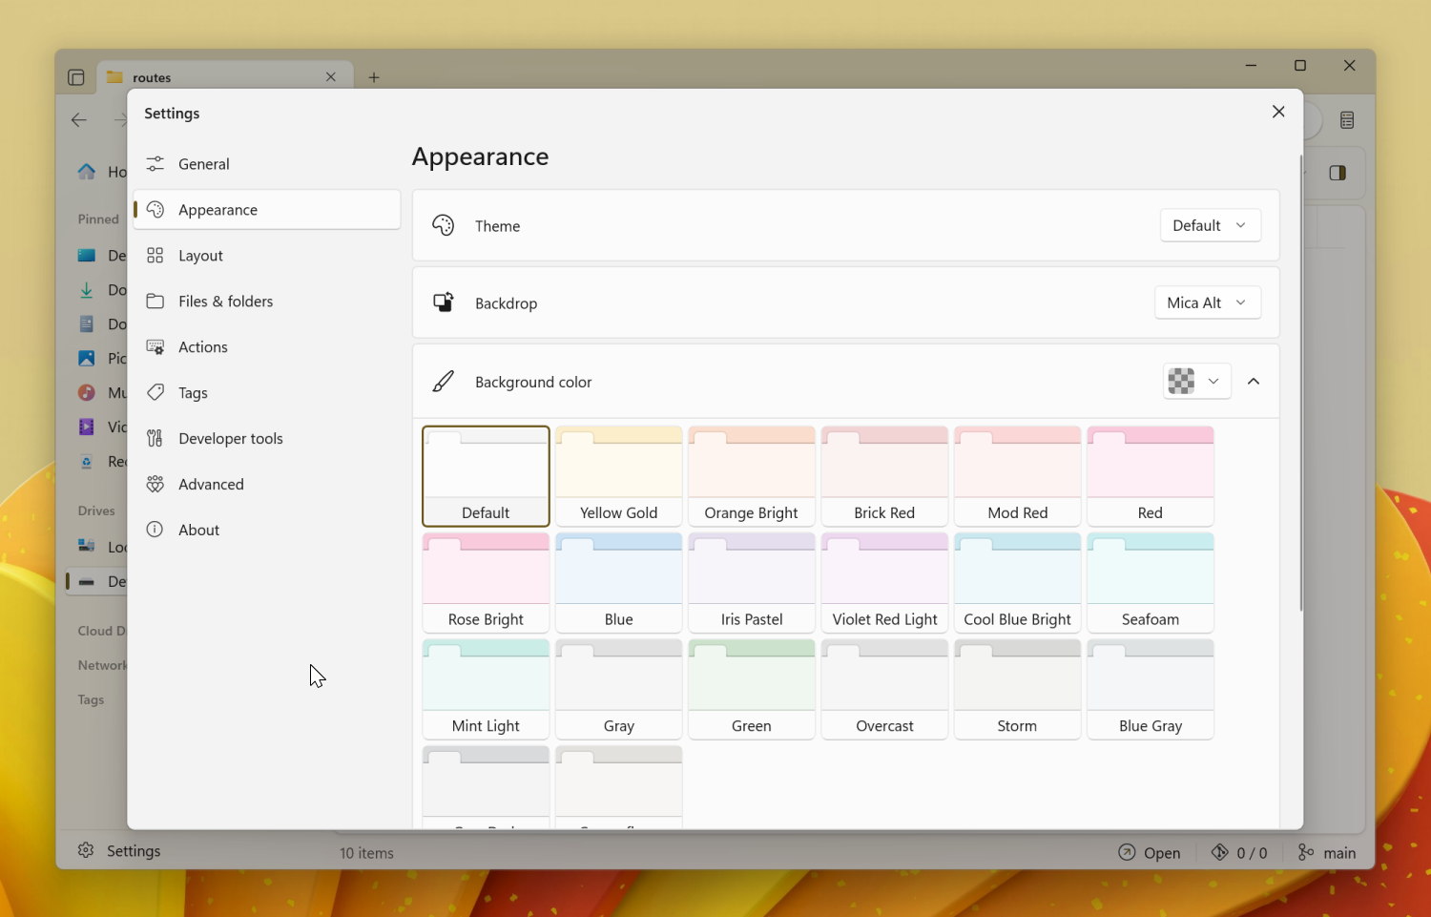Open a new tab with the plus button
This screenshot has width=1431, height=917.
(x=374, y=76)
